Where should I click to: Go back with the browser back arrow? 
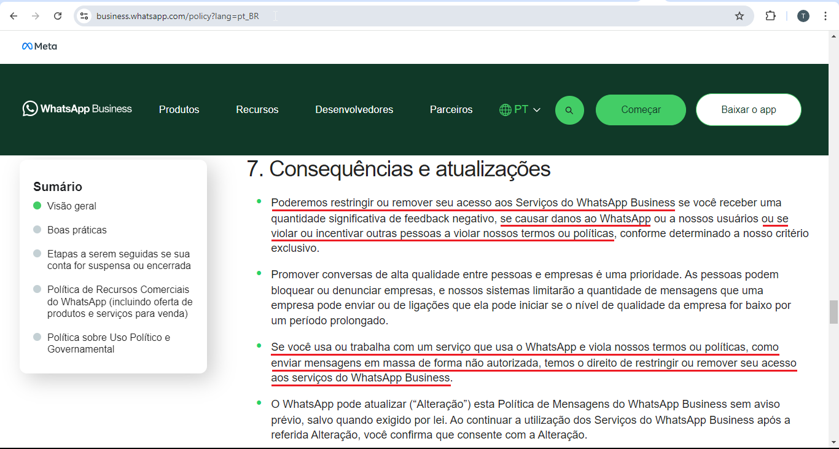pos(14,16)
